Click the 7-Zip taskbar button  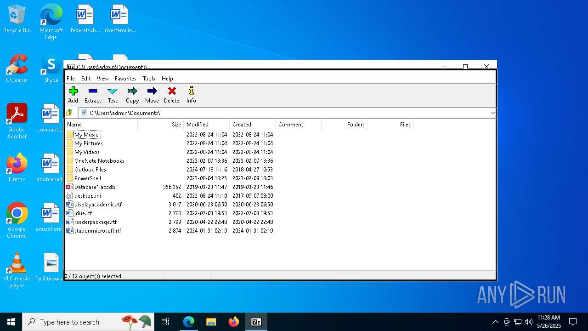pos(256,322)
